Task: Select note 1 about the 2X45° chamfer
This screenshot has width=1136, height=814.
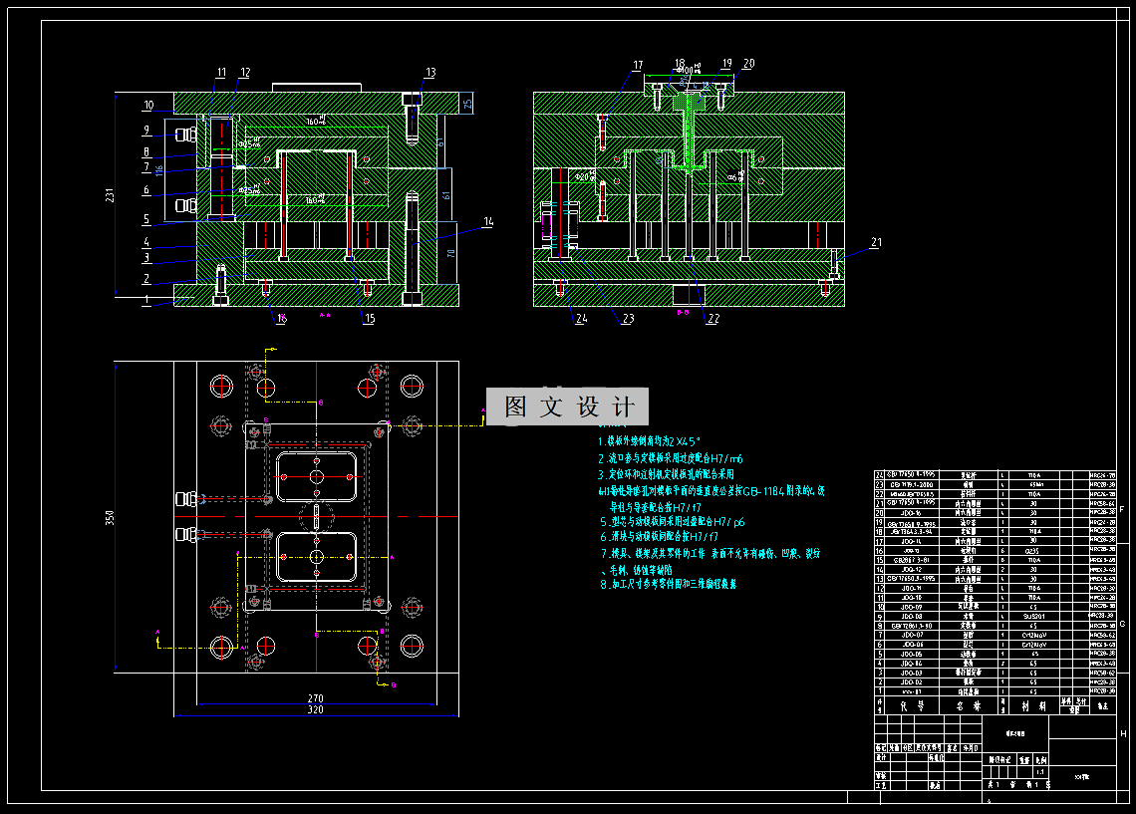Action: (649, 441)
